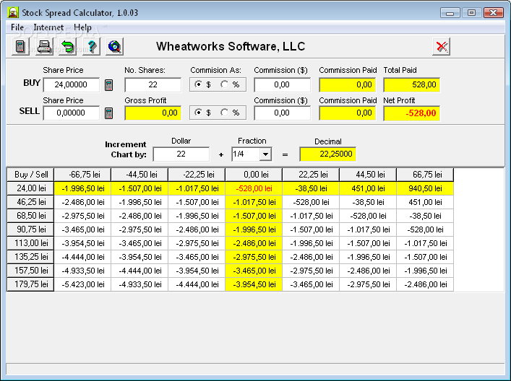Select SELL commission as percent radio
511x381 pixels.
point(224,113)
